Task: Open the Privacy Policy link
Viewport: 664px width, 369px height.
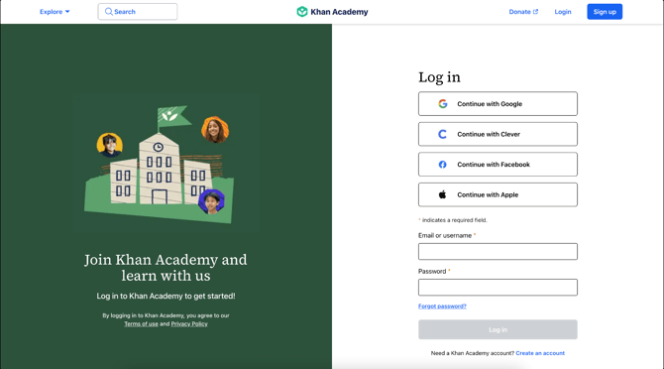Action: click(x=189, y=323)
